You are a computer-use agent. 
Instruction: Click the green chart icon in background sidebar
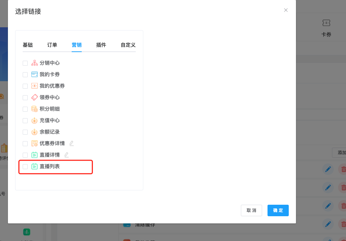[27, 232]
